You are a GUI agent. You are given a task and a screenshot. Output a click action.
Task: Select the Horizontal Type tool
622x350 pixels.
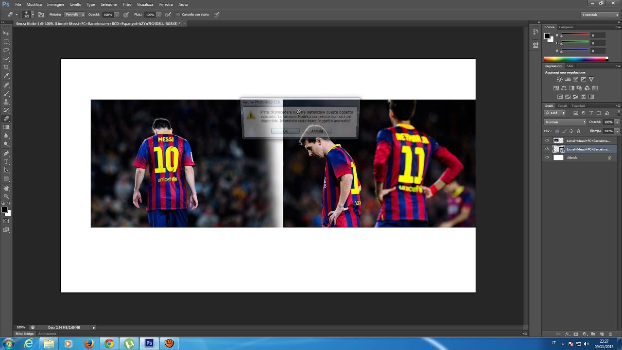click(x=6, y=161)
